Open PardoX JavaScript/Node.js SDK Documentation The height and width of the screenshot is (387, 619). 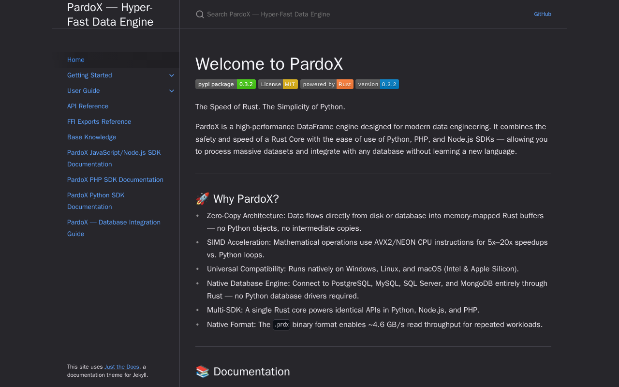(x=114, y=158)
